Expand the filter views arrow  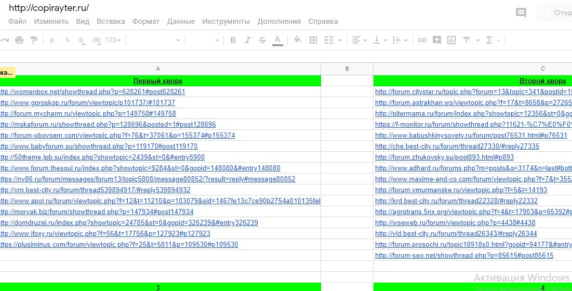coord(478,41)
